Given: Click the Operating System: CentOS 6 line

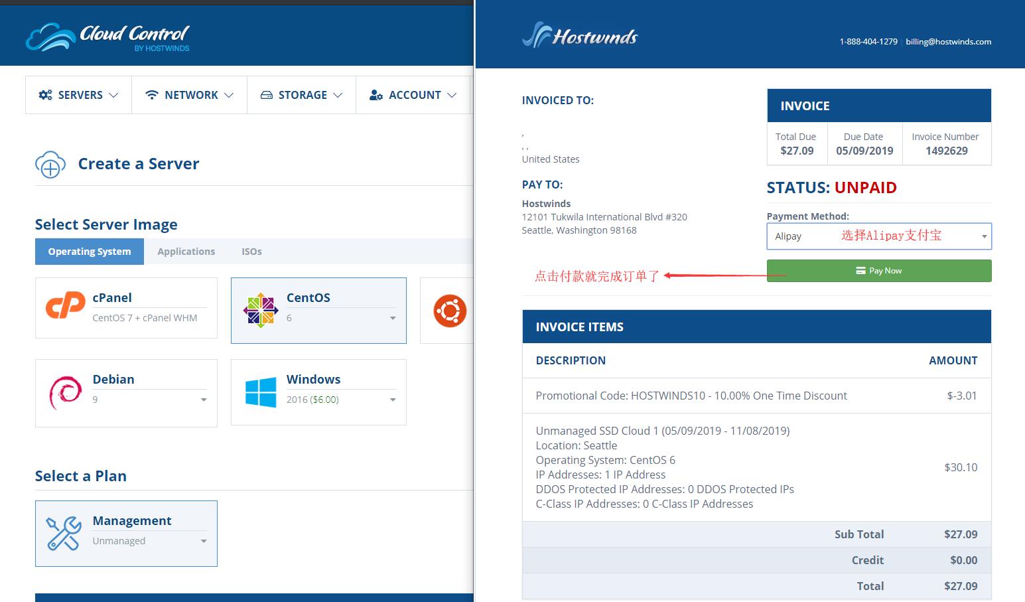Looking at the screenshot, I should [606, 460].
